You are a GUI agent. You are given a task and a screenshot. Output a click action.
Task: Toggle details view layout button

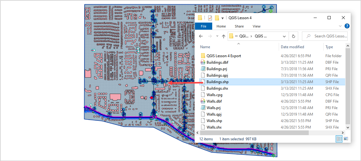click(339, 139)
